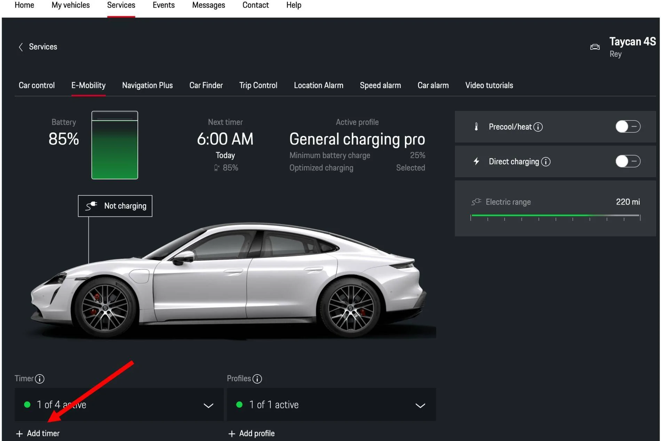Click the lightning bolt Direct charging icon

pyautogui.click(x=476, y=161)
